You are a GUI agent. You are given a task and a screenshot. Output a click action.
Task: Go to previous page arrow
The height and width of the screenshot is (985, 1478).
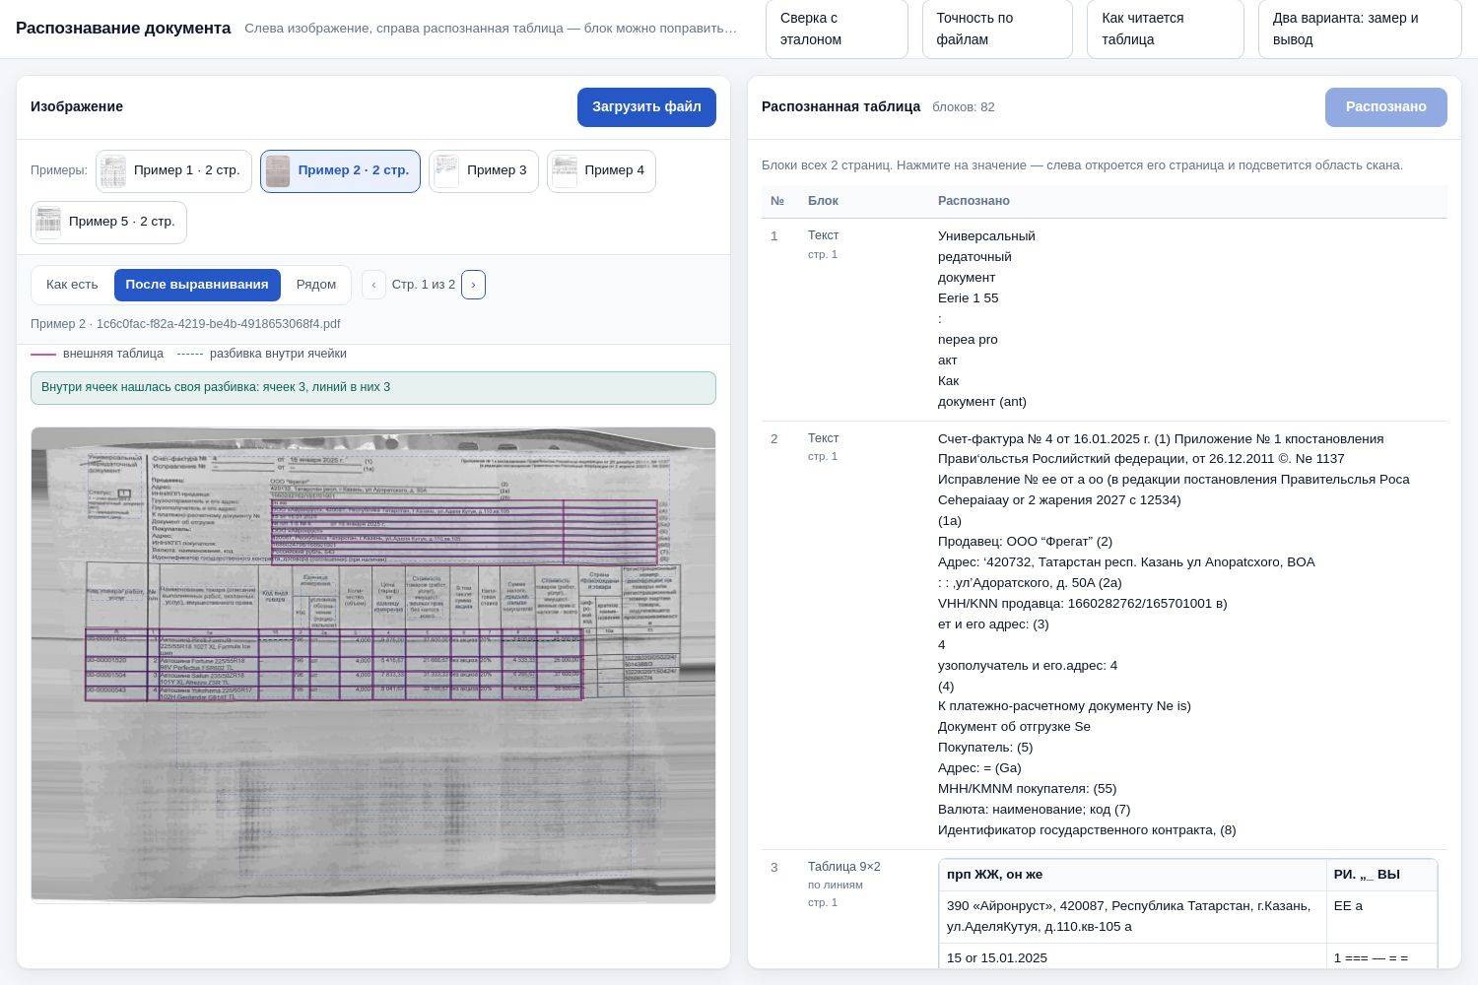click(373, 285)
